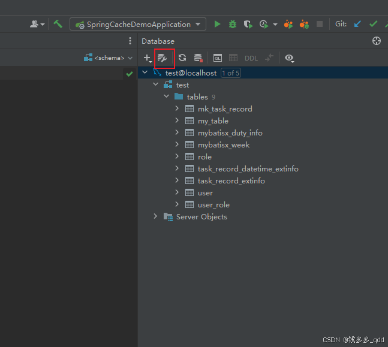Click the Database panel crosshair target icon
The image size is (388, 347).
(377, 41)
